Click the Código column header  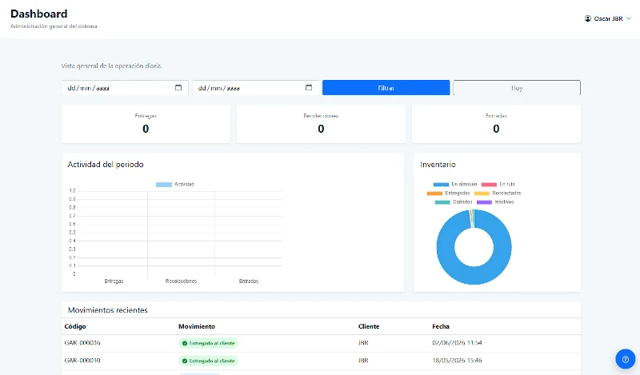pos(75,326)
